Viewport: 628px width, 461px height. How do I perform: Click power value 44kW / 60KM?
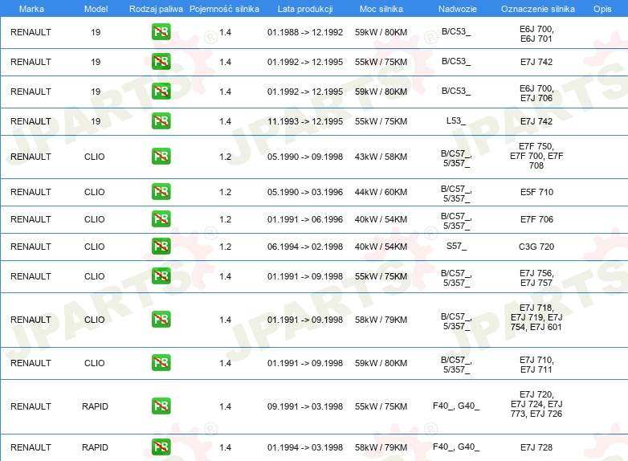pyautogui.click(x=381, y=192)
